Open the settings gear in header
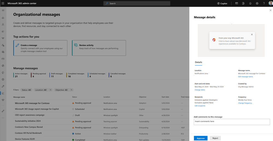Screen dimensions: 273x141 coord(257,3)
